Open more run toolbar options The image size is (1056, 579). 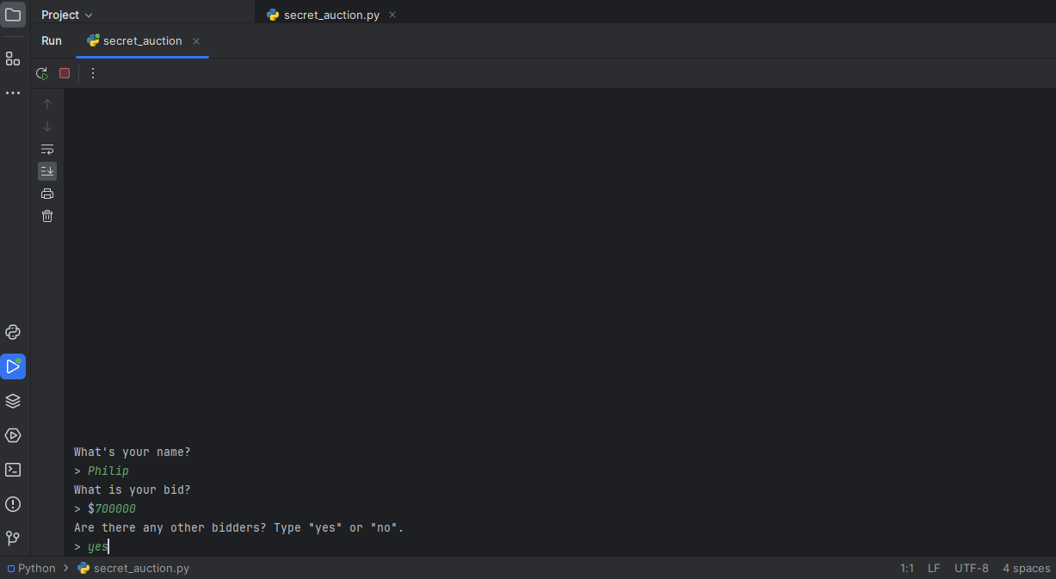point(93,73)
